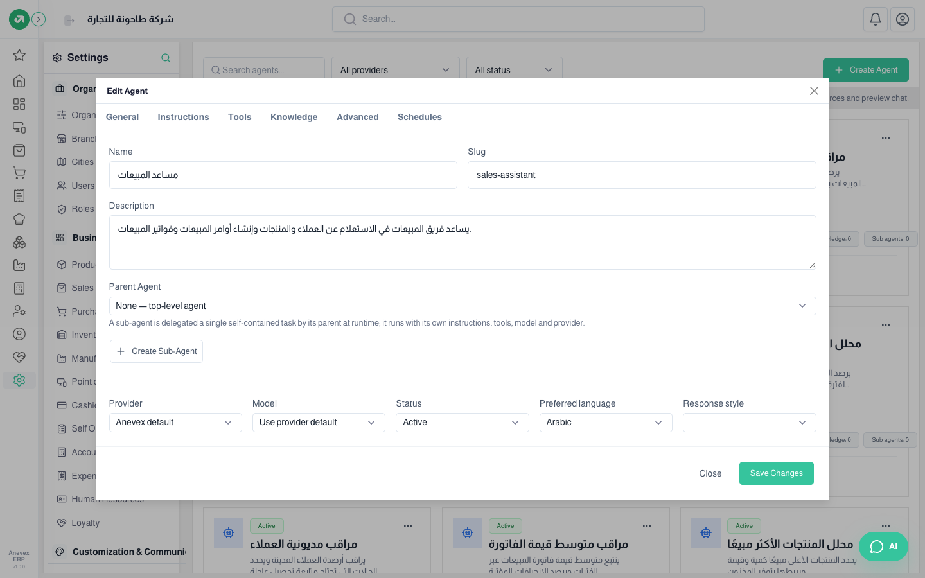Image resolution: width=925 pixels, height=578 pixels.
Task: Open the dashboard grid icon in left rail
Action: 19,104
